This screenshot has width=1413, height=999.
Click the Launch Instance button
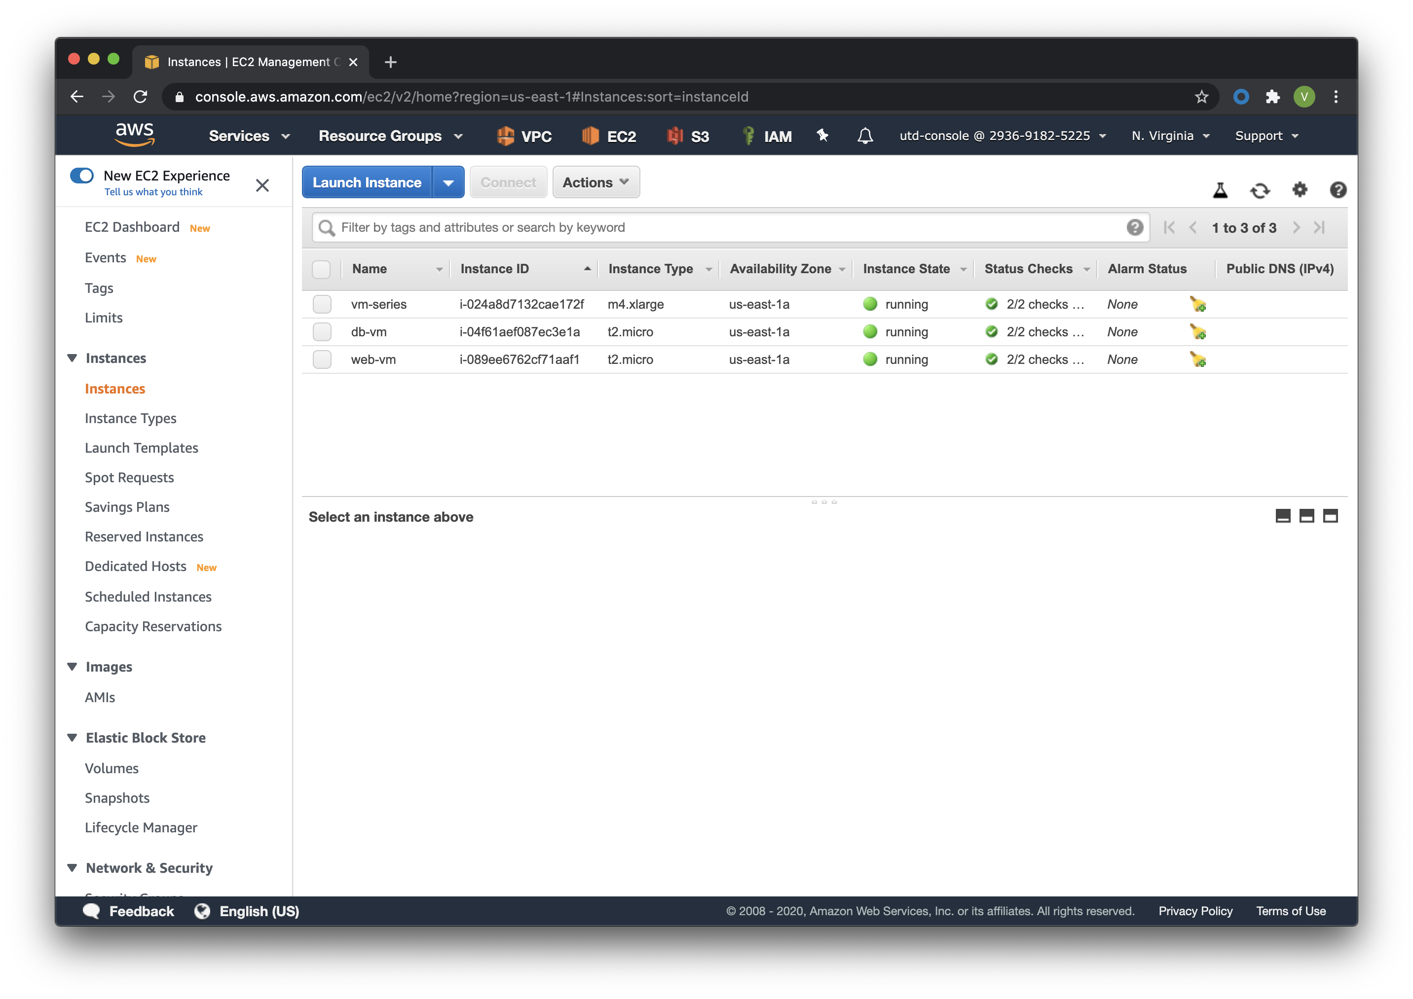(x=367, y=182)
